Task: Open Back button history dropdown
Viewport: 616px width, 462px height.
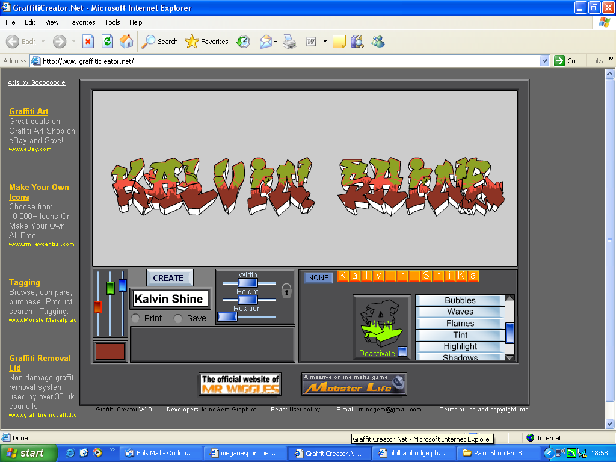Action: point(43,42)
